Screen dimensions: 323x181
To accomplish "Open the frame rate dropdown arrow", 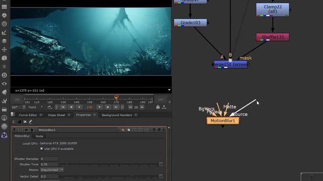I will [24, 107].
